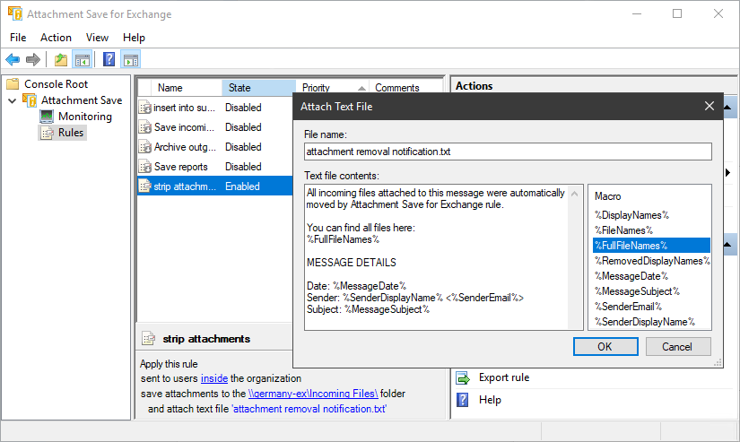The width and height of the screenshot is (740, 442).
Task: Open the View menu
Action: [97, 38]
